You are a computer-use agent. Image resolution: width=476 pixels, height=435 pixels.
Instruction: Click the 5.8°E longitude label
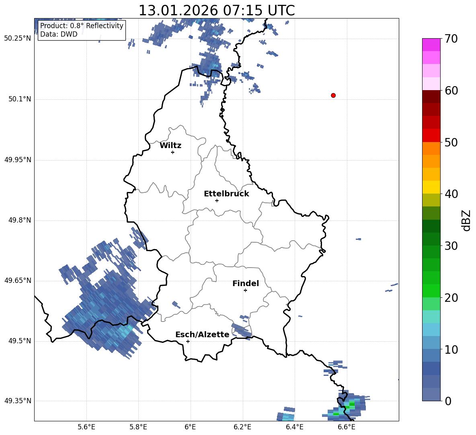point(138,427)
